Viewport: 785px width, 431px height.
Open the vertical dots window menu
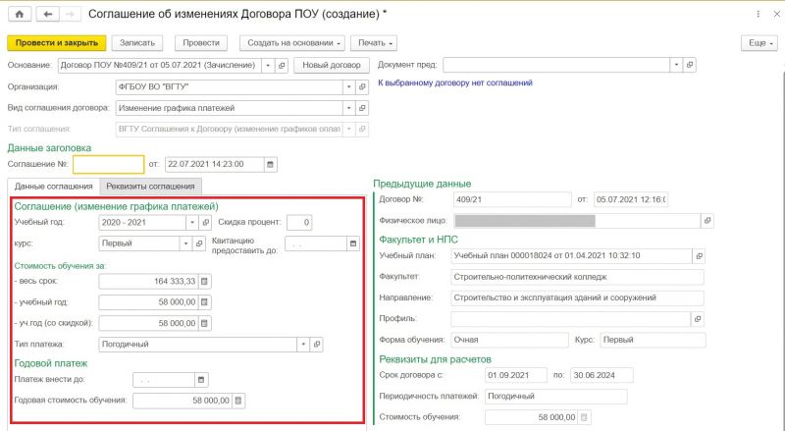click(758, 14)
